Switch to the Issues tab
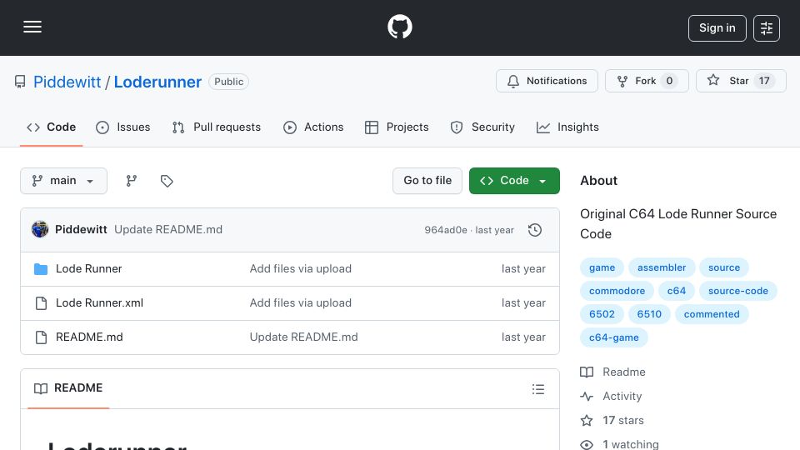Image resolution: width=800 pixels, height=450 pixels. (x=123, y=127)
